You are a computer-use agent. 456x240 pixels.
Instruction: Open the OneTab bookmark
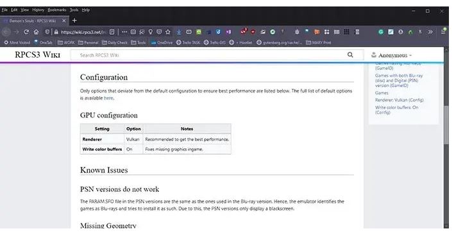coord(43,42)
